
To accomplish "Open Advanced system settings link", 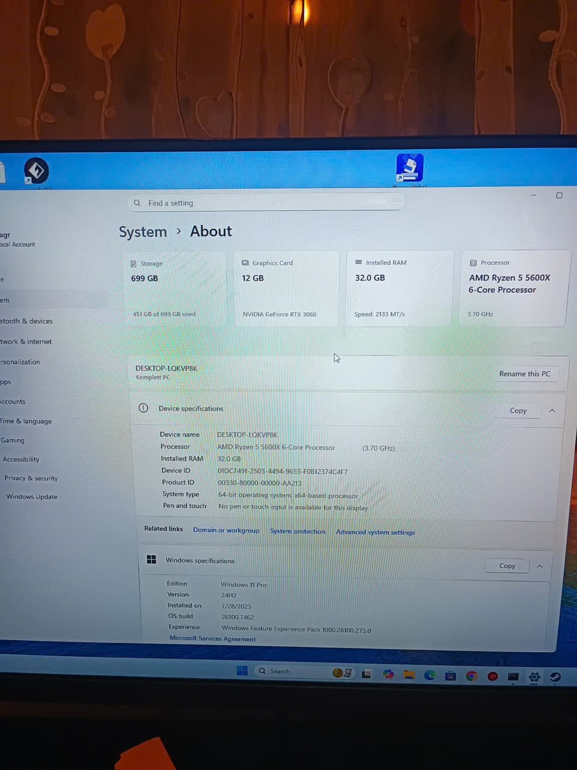I will click(x=375, y=532).
